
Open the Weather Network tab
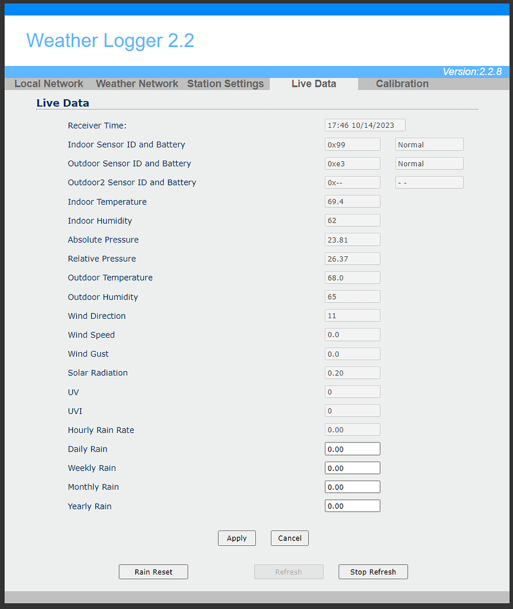click(137, 83)
